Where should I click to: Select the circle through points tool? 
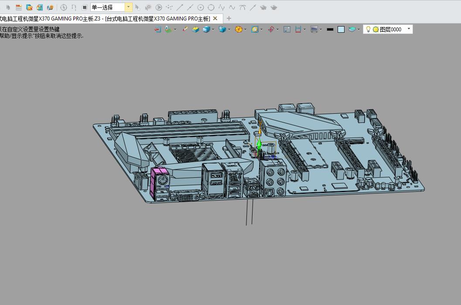point(211,7)
